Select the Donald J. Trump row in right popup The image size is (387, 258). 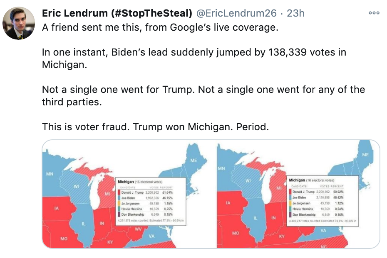(316, 192)
